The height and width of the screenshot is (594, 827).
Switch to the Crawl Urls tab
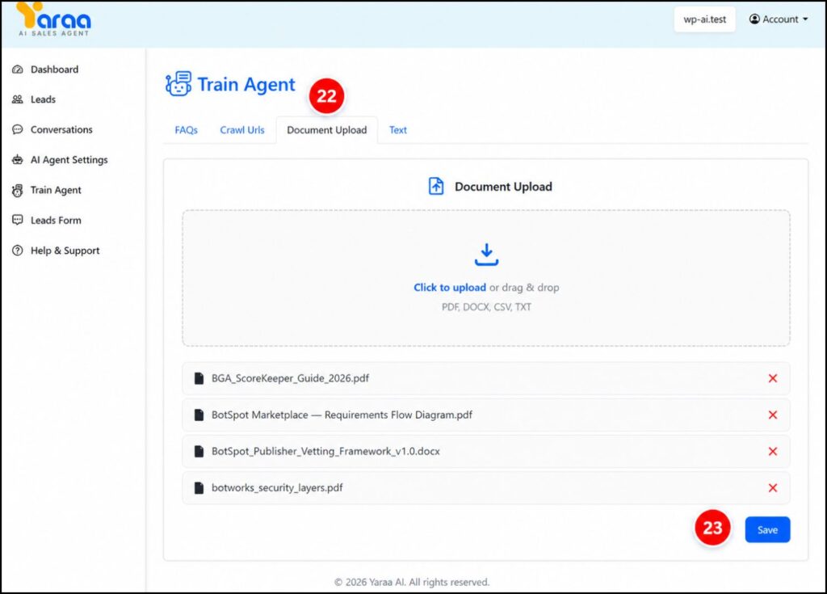(242, 130)
